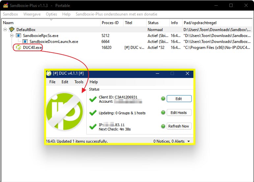Image resolution: width=254 pixels, height=182 pixels.
Task: Open the donation support menu item
Action: pos(117,14)
